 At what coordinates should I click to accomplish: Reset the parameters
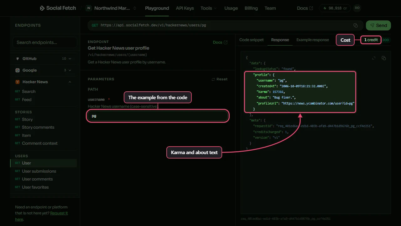coord(220,79)
